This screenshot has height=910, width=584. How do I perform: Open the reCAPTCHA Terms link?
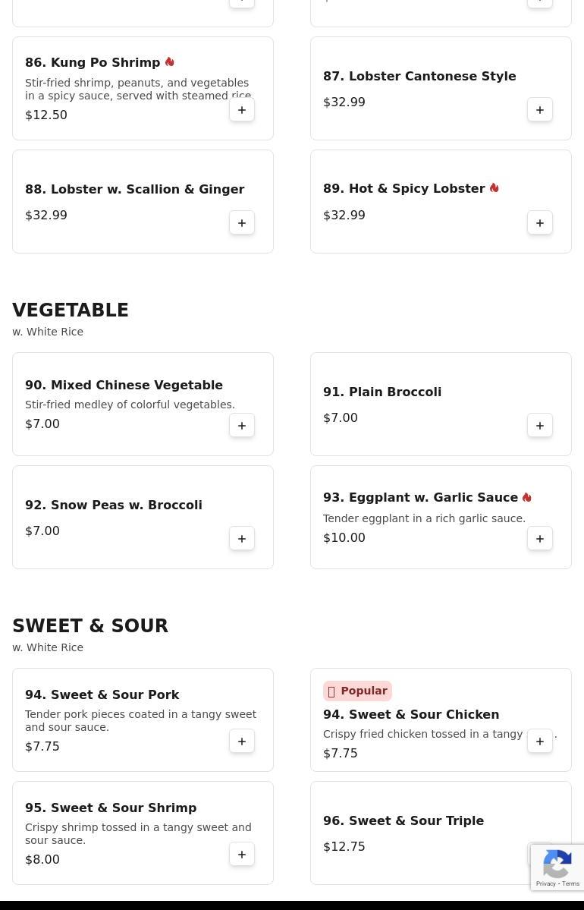click(x=570, y=883)
